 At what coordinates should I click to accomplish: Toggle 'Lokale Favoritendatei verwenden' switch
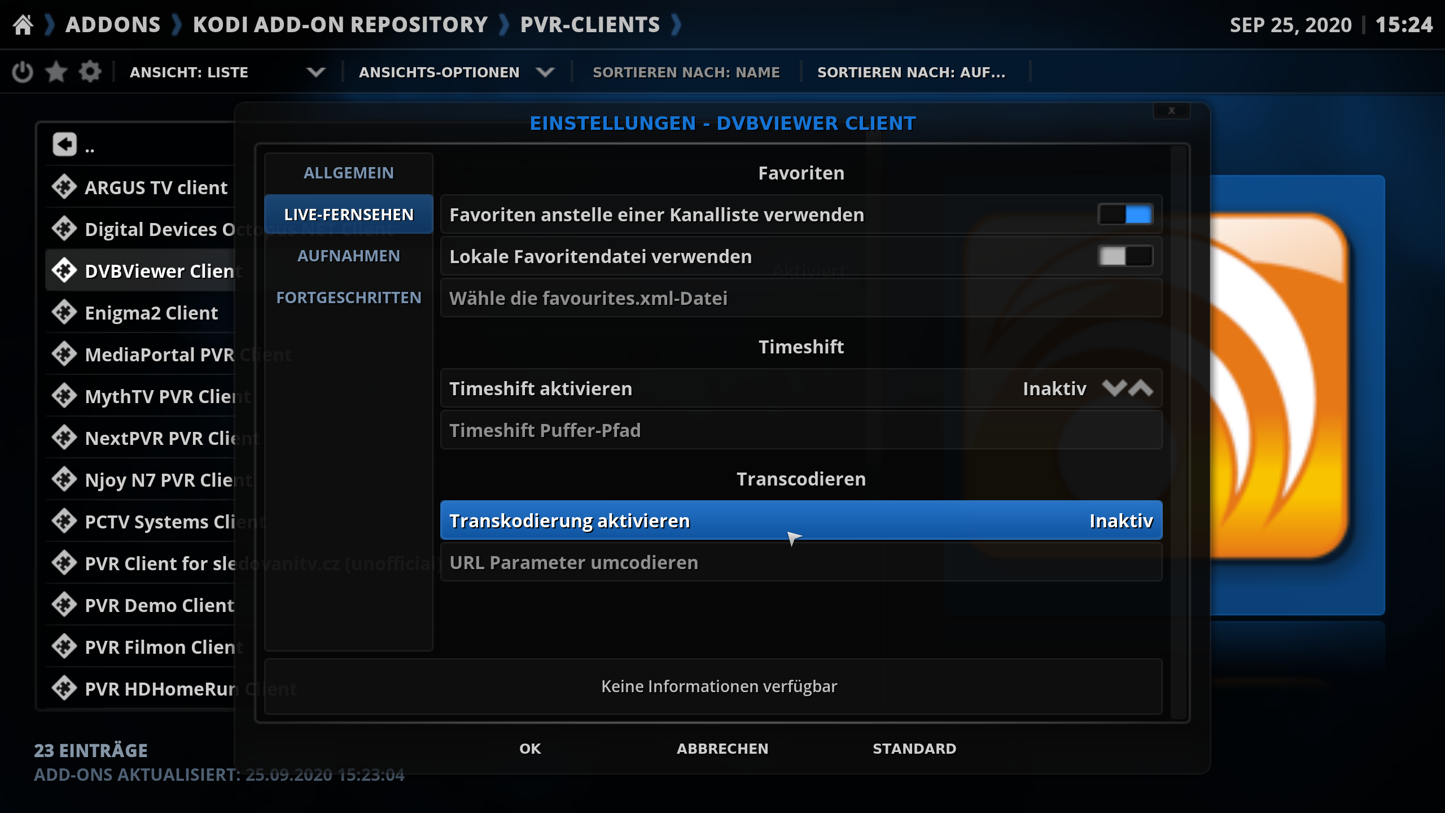coord(1125,256)
